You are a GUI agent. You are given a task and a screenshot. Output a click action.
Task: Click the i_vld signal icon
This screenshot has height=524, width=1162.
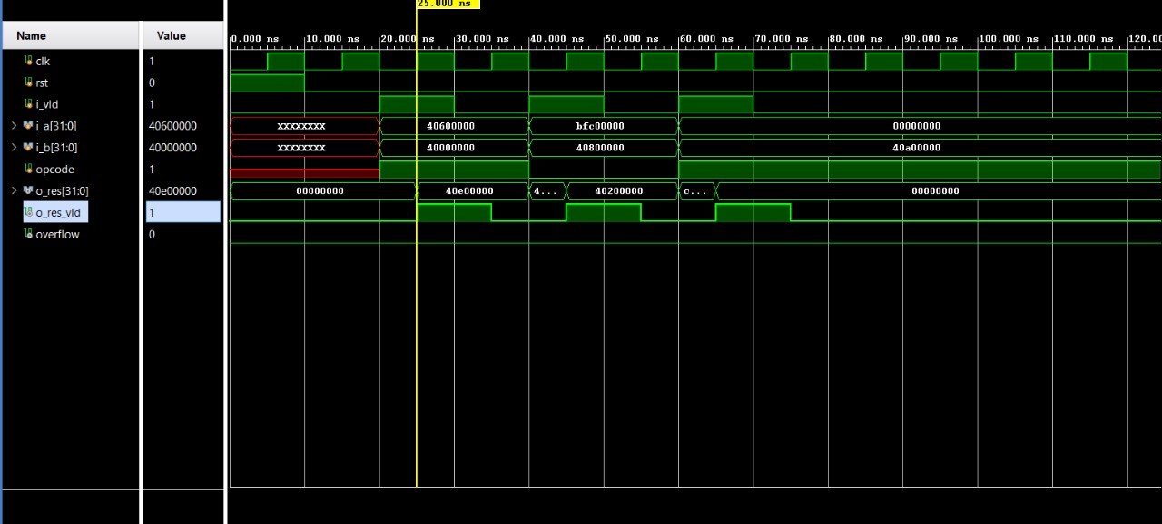[28, 104]
